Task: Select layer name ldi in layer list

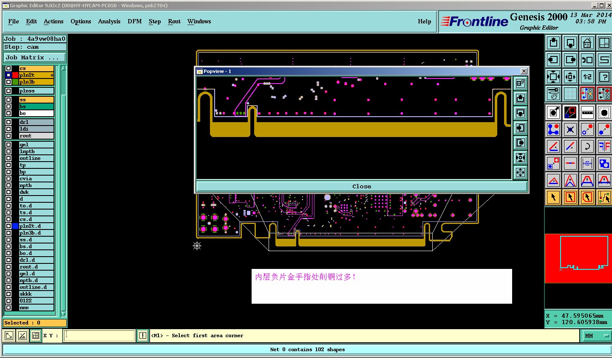Action: (x=37, y=129)
